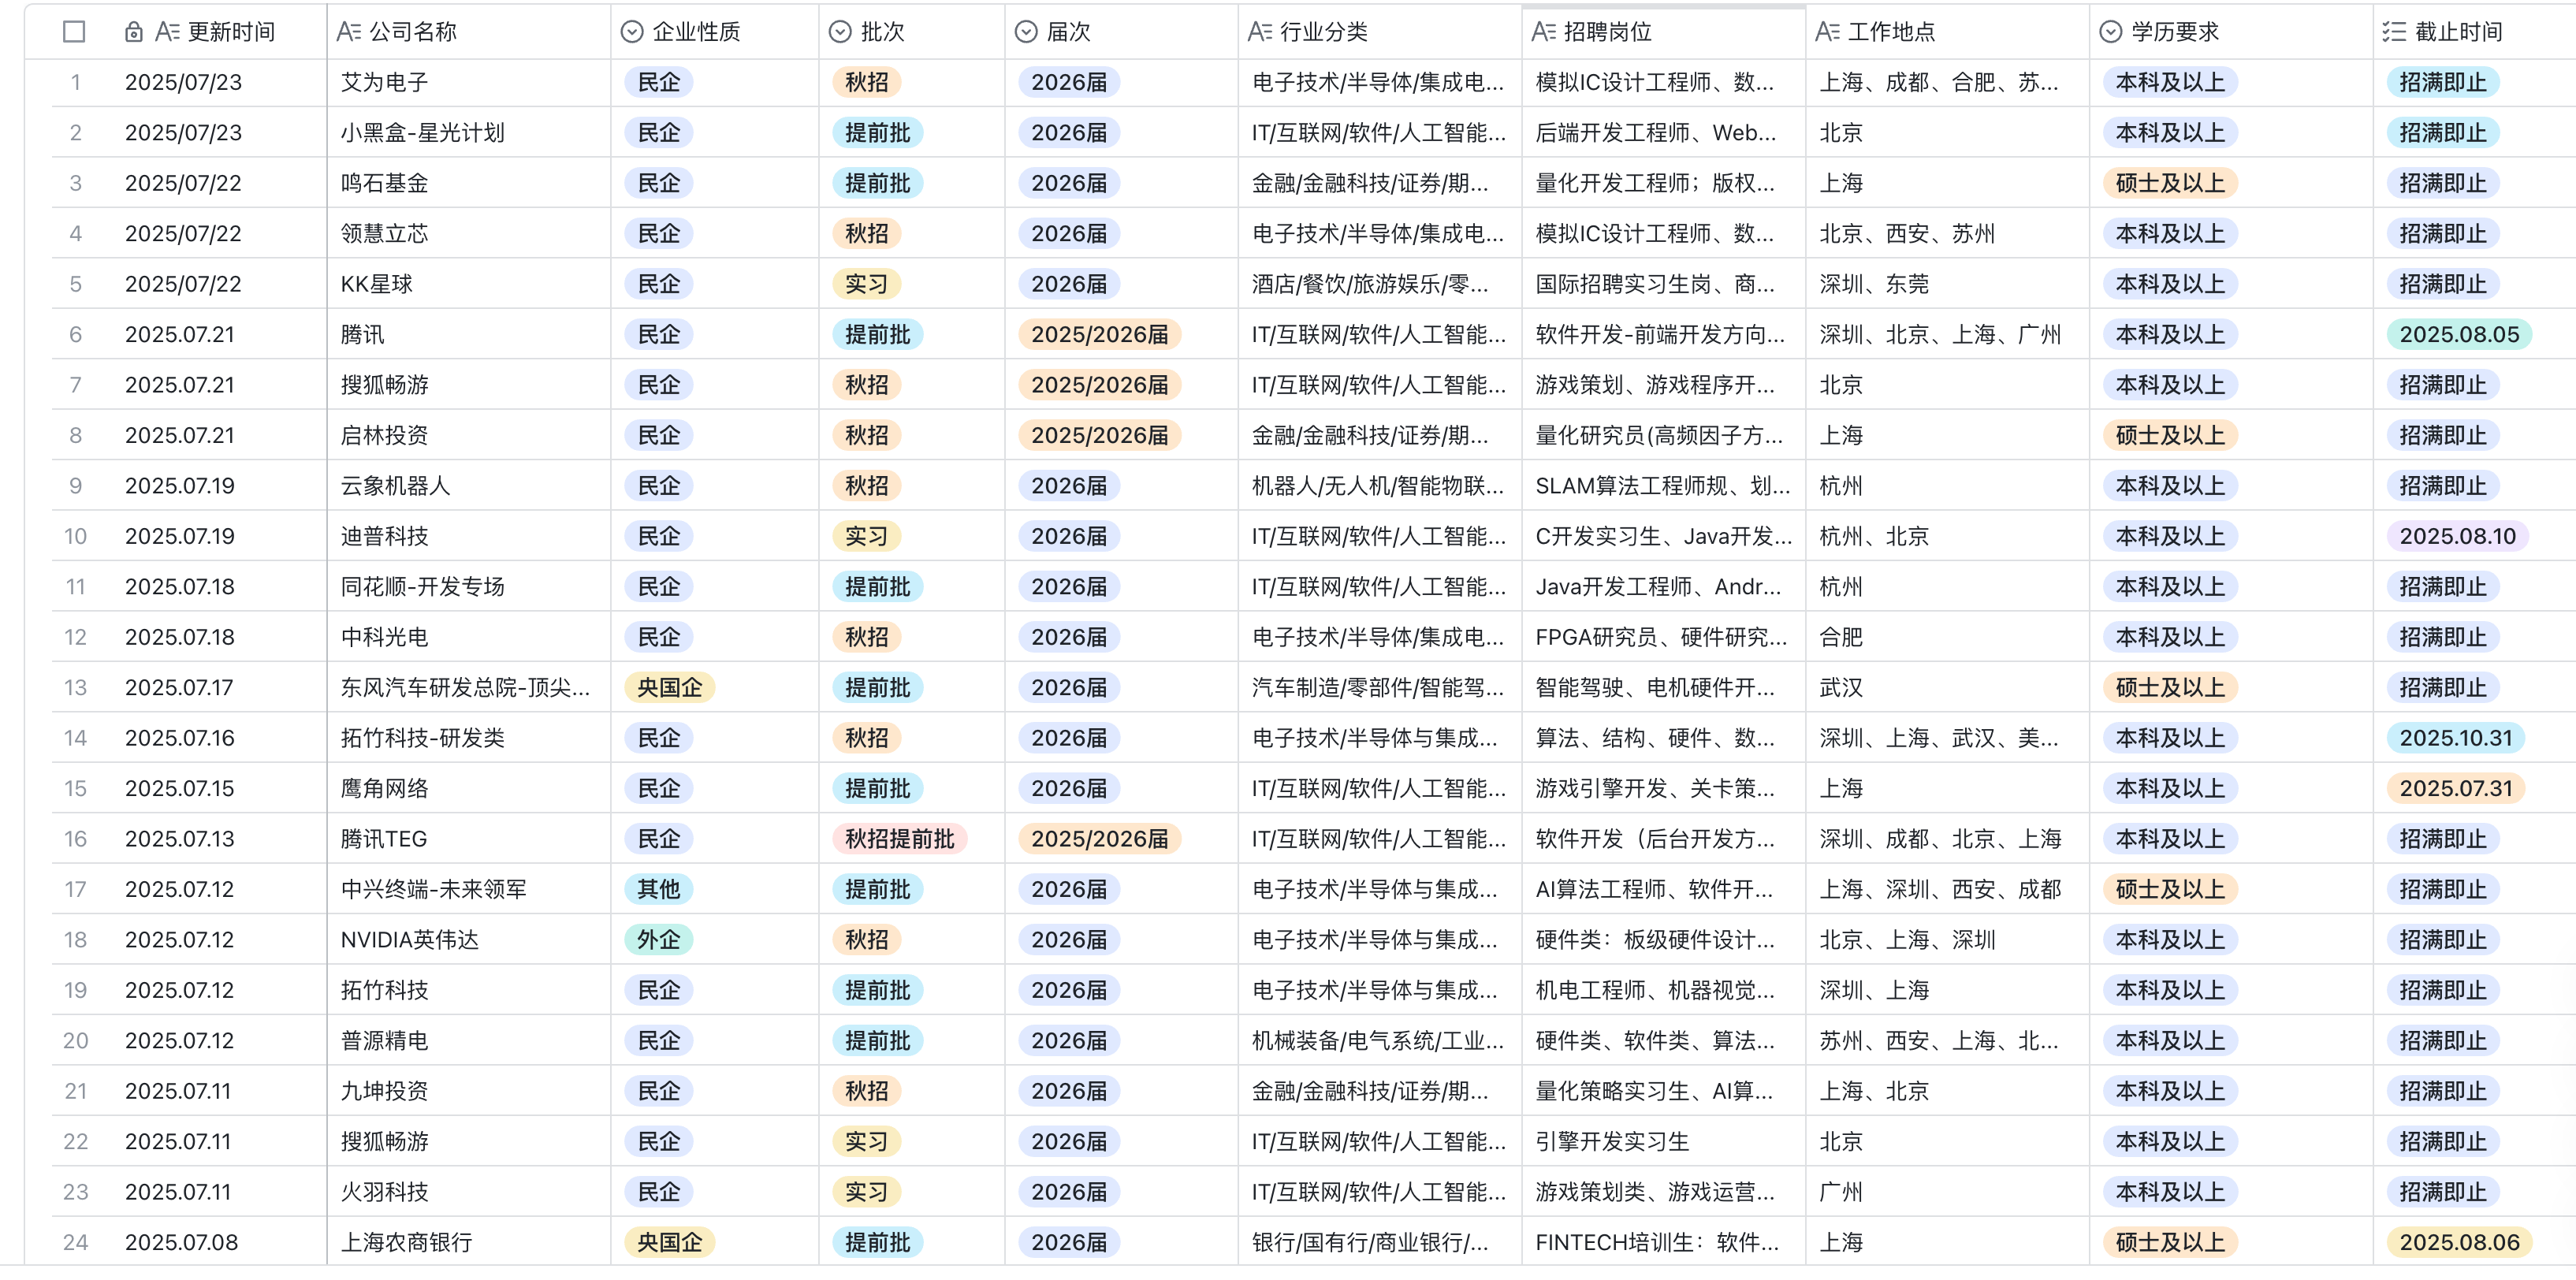Screen dimensions: 2576x1280
Task: Select the 2025.10.31 deadline tag for 拓竹科技-研发类
Action: (x=2455, y=738)
